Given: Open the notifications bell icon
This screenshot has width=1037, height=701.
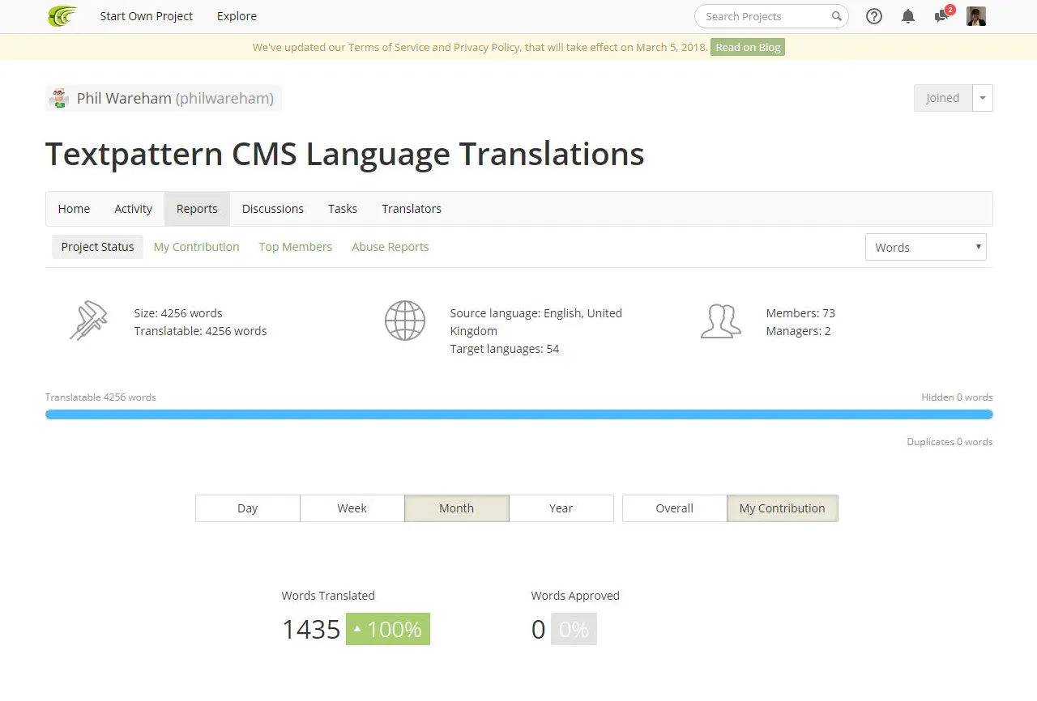Looking at the screenshot, I should point(908,16).
